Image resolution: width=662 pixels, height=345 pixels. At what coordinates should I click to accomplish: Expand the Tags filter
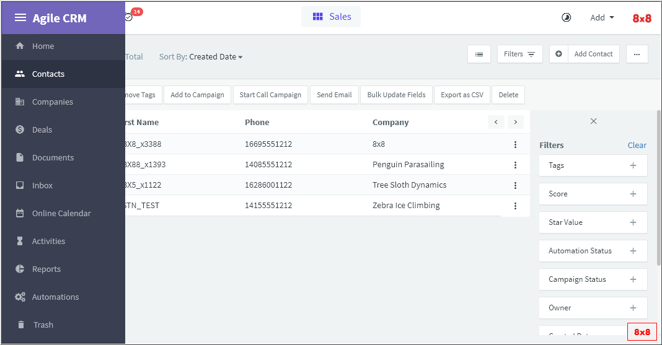[593, 165]
